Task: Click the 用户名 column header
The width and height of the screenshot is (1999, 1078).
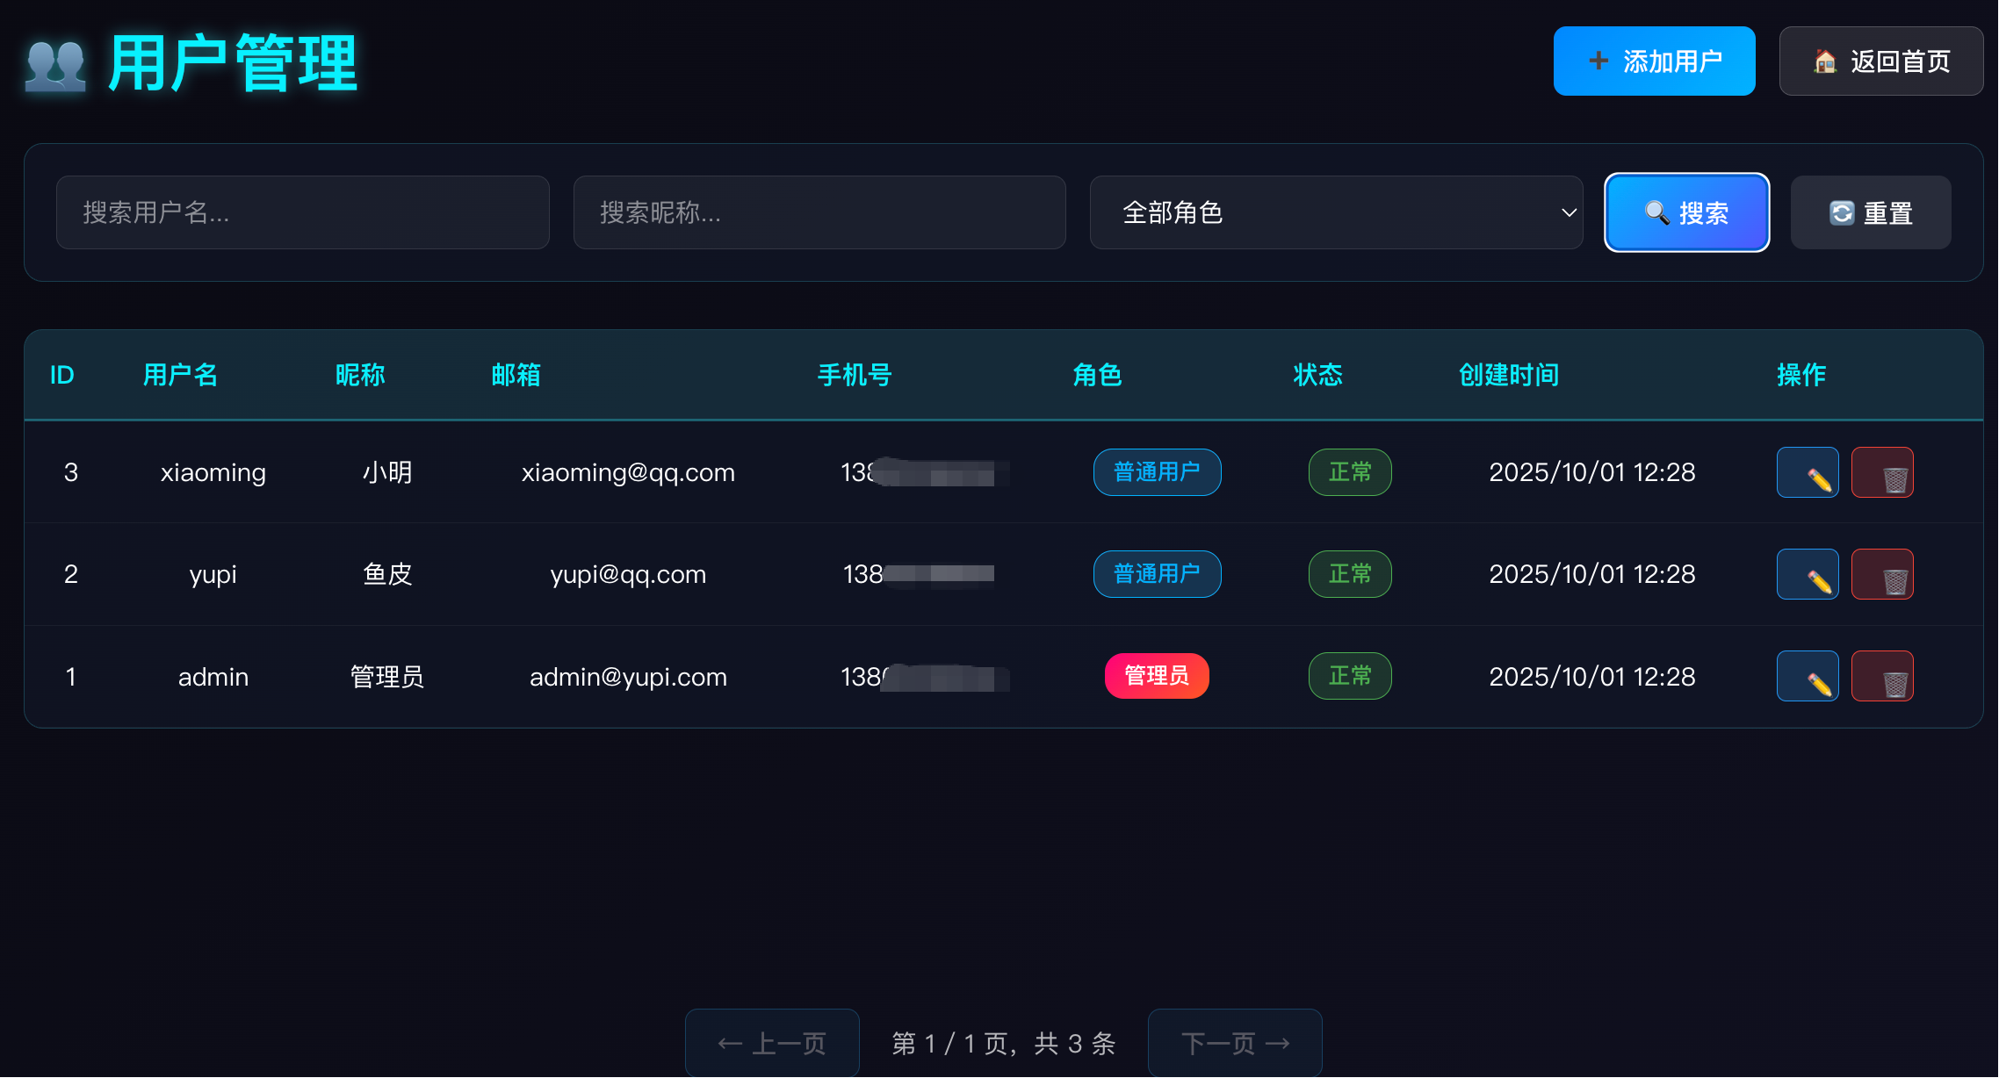Action: 180,375
